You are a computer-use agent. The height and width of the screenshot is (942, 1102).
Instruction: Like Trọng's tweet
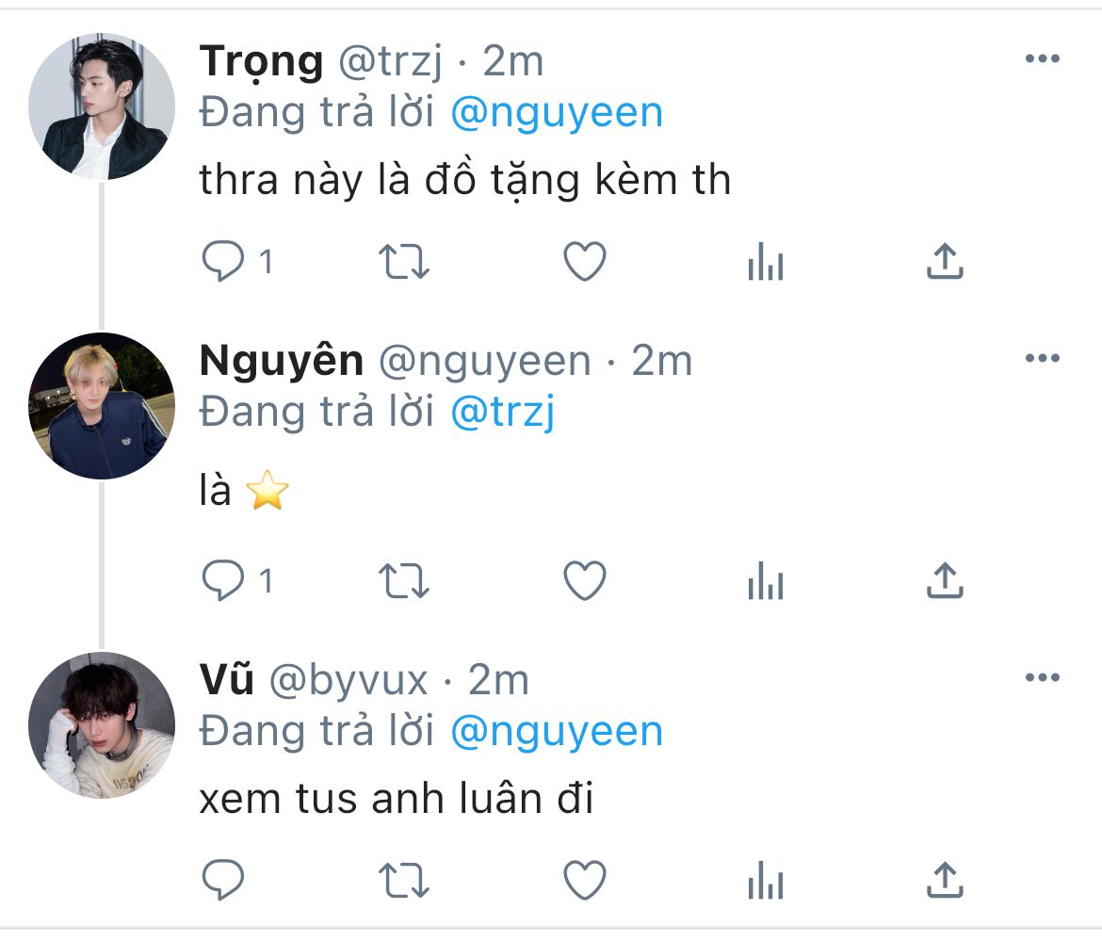(584, 263)
